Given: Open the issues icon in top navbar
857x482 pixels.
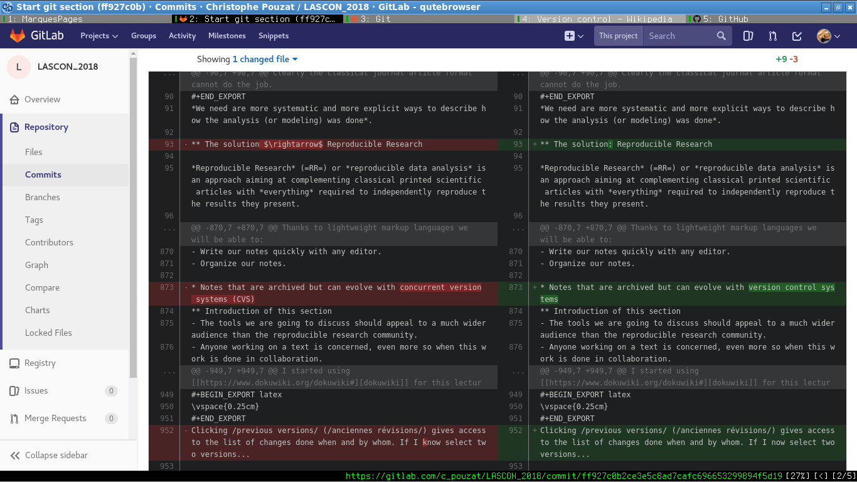Looking at the screenshot, I should (748, 36).
